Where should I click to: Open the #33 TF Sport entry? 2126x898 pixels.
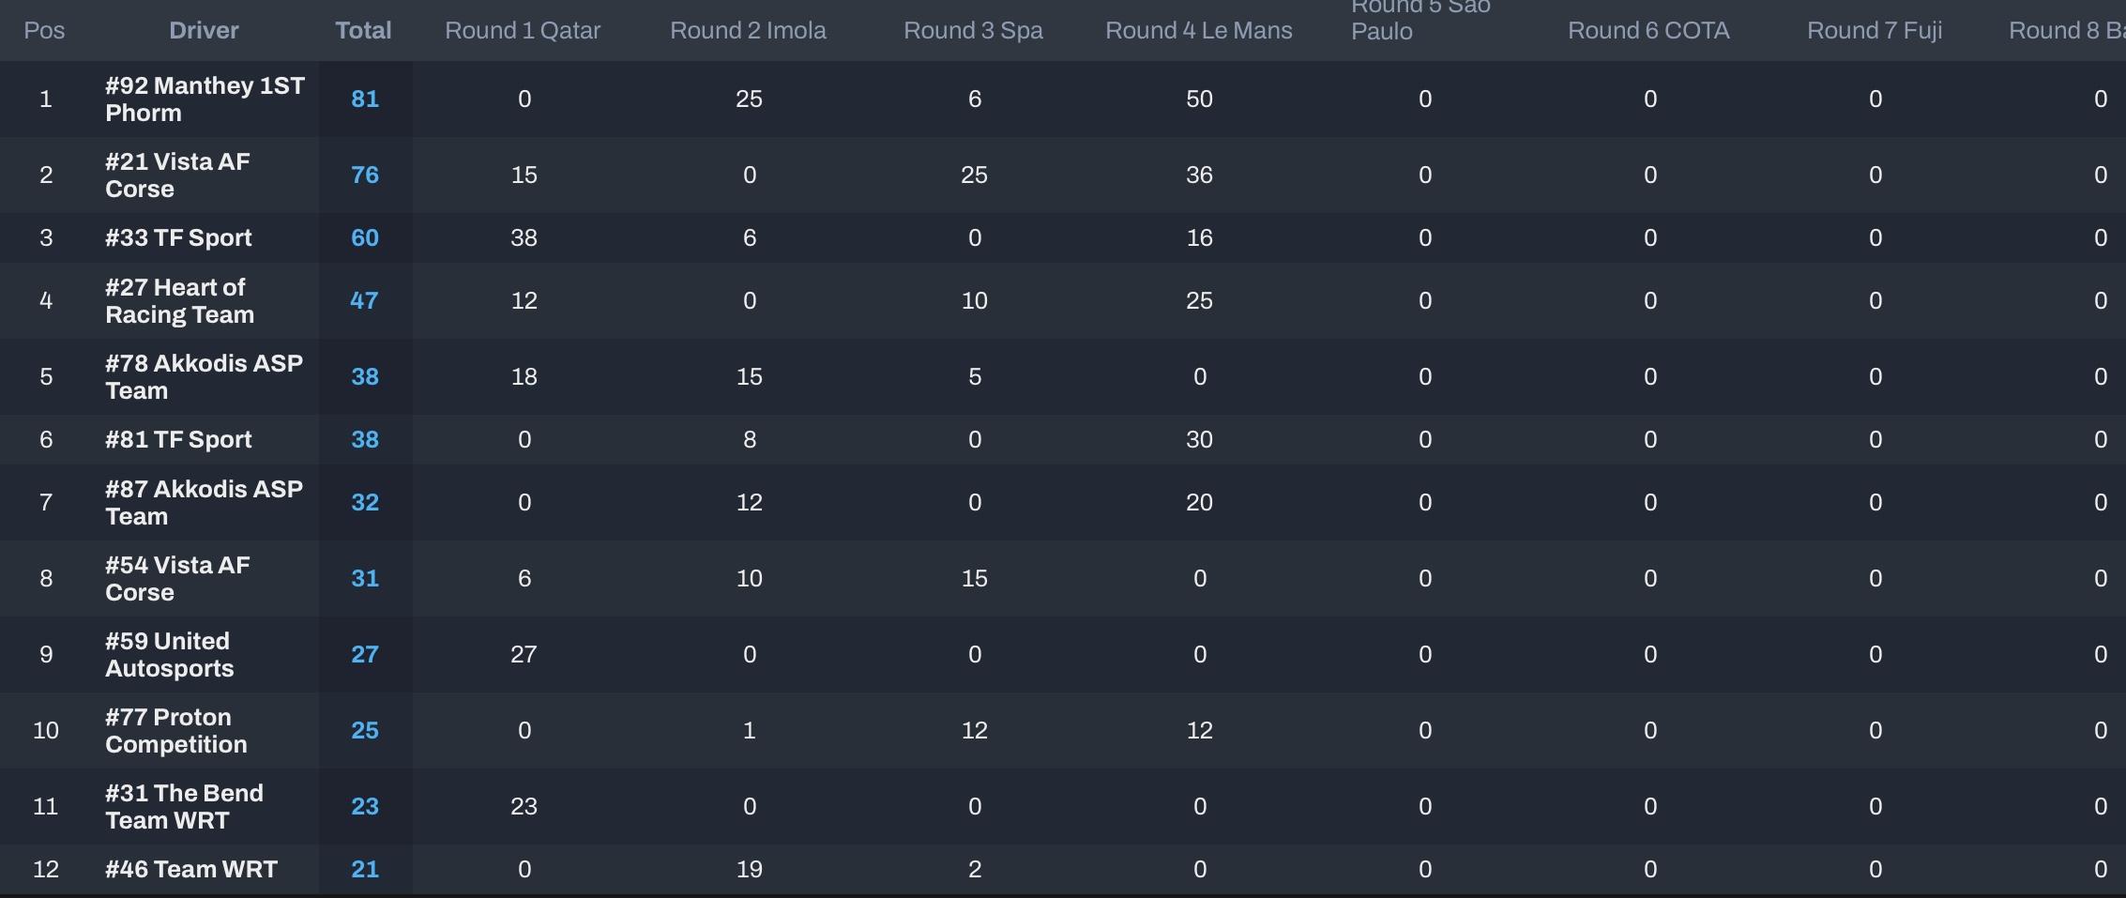178,237
